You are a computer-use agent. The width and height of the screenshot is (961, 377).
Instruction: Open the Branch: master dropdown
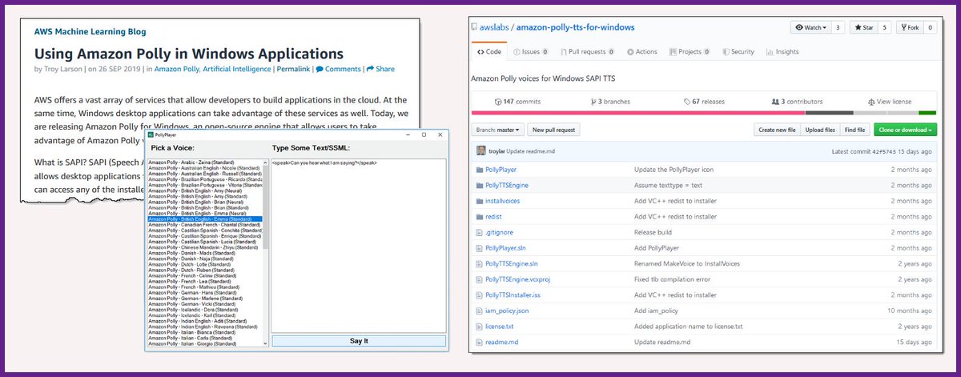pos(498,130)
